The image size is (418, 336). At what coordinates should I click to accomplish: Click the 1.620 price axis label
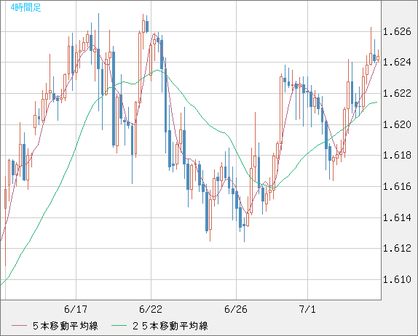coord(397,124)
